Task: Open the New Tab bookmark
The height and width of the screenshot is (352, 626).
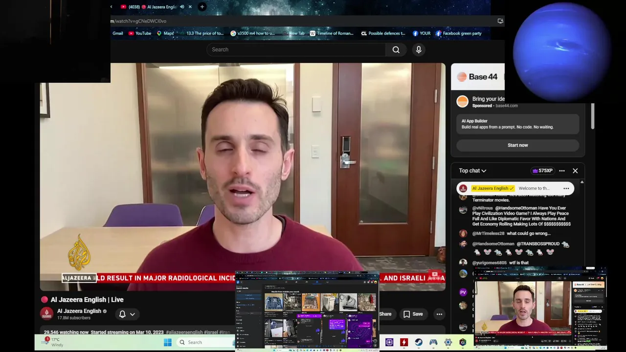Action: coord(296,33)
